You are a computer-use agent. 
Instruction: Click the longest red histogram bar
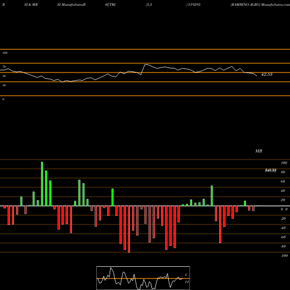point(129,229)
